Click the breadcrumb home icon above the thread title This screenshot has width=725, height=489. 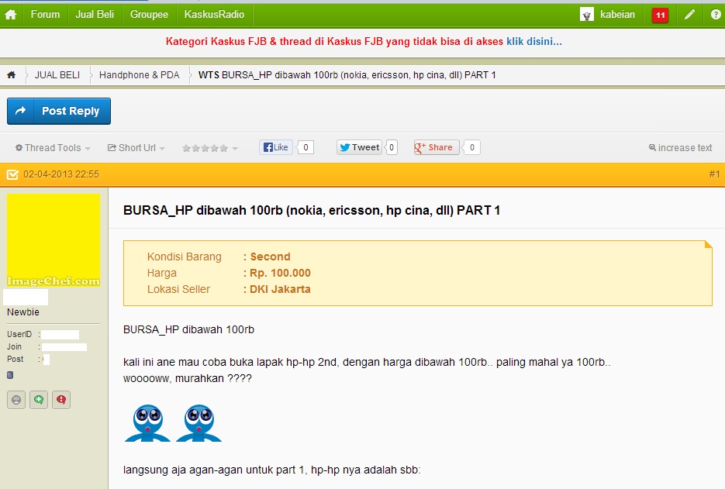(9, 75)
